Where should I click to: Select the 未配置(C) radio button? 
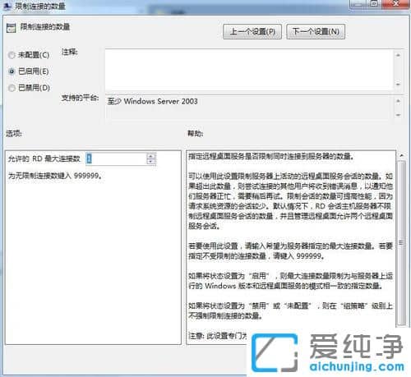(12, 55)
